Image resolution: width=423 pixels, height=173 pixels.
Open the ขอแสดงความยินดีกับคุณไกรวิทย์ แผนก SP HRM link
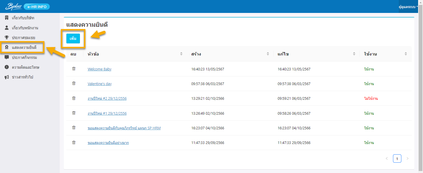point(124,128)
